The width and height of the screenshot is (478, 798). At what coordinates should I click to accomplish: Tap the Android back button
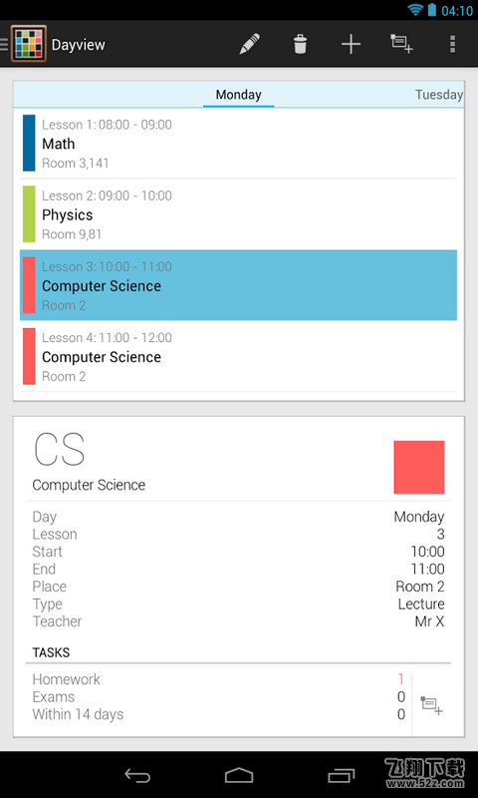pyautogui.click(x=137, y=775)
